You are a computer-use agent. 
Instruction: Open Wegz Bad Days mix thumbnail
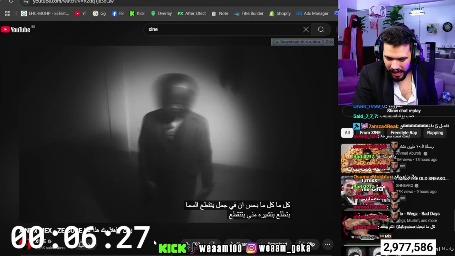point(367,225)
